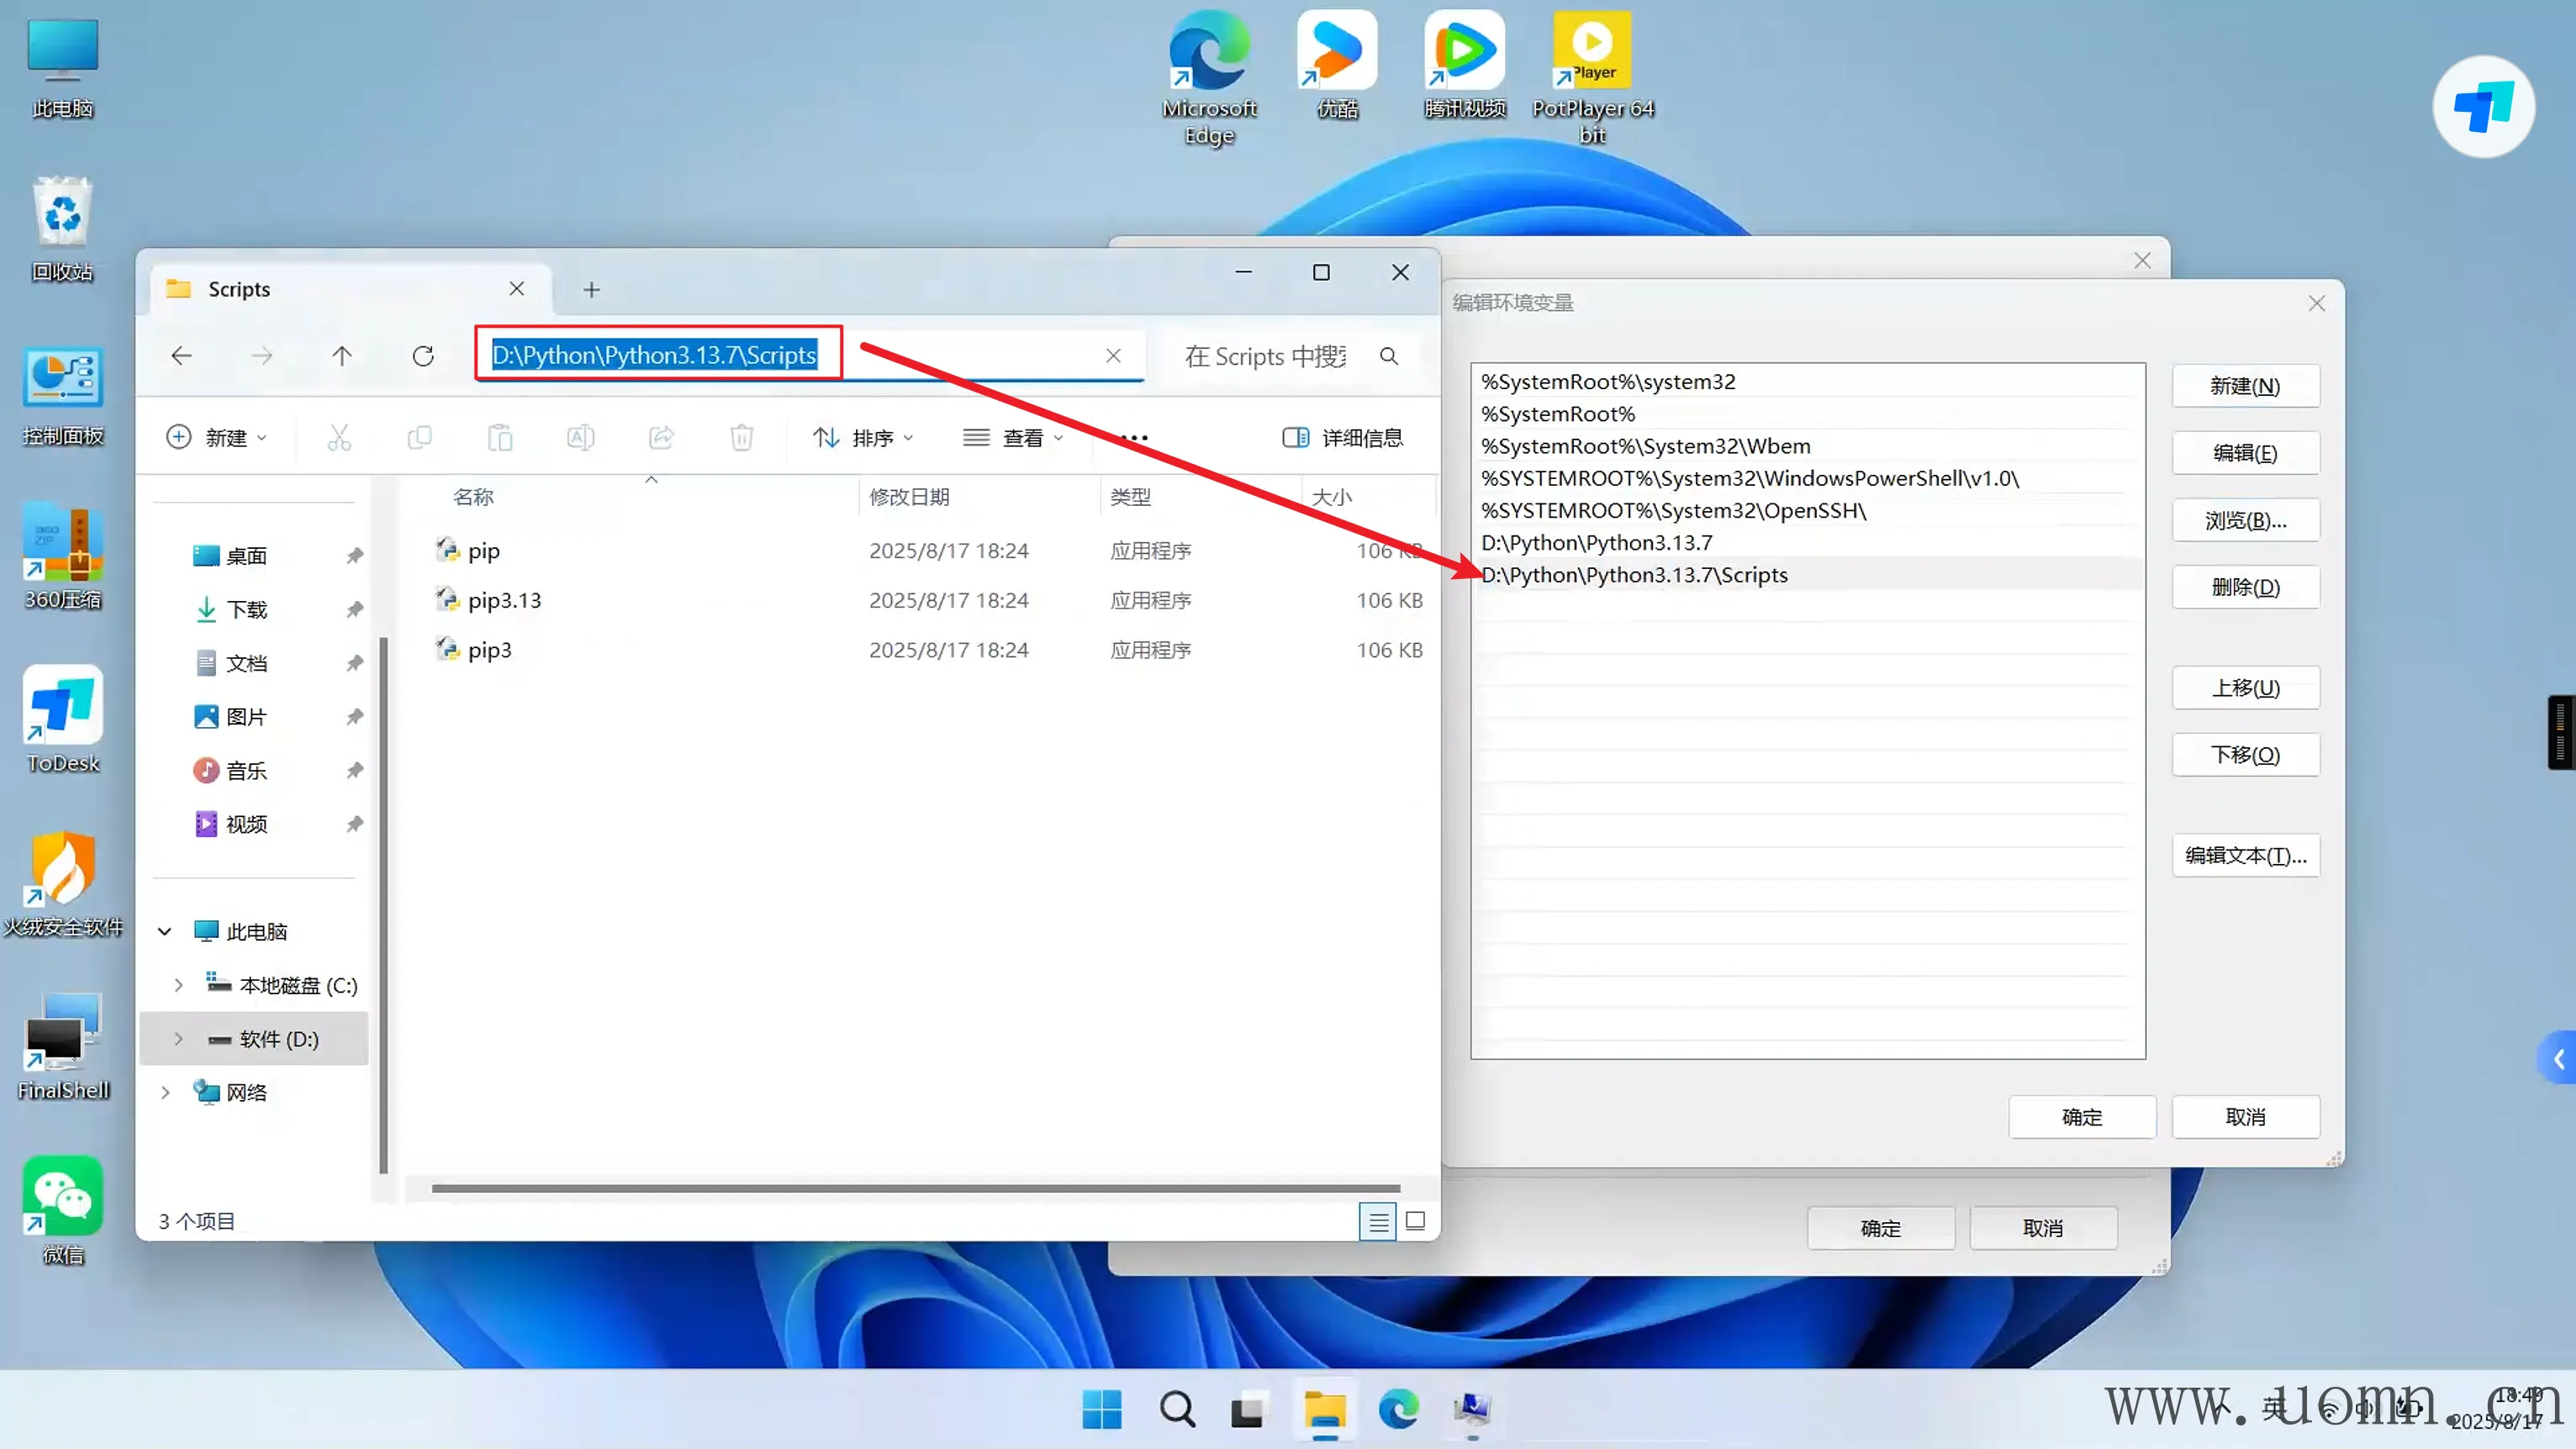2576x1449 pixels.
Task: Expand the 本地磁盘 (C:) tree node
Action: (x=178, y=986)
